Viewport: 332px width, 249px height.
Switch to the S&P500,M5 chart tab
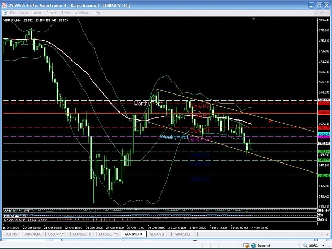click(x=32, y=234)
